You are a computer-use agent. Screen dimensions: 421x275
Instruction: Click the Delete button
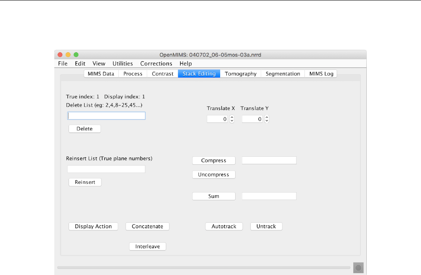[84, 129]
